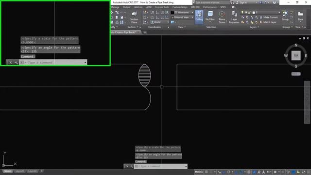Image resolution: width=311 pixels, height=175 pixels.
Task: Expand command history arrow in command line
Action: 186,166
